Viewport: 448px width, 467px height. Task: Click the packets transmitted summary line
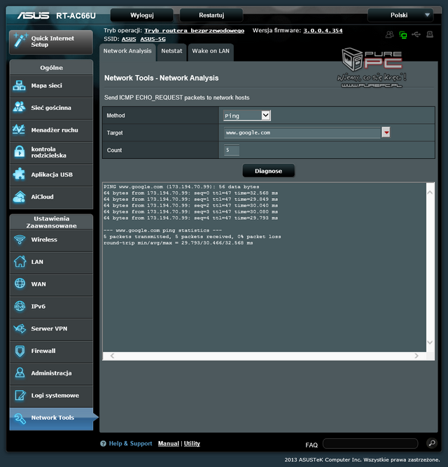click(x=192, y=237)
